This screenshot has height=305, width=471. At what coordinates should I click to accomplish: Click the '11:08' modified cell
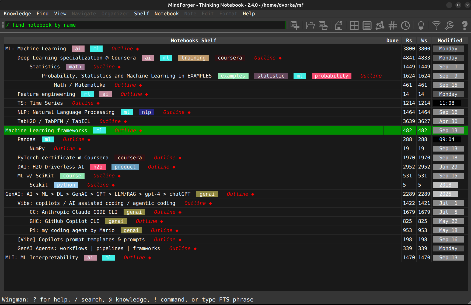pyautogui.click(x=447, y=103)
